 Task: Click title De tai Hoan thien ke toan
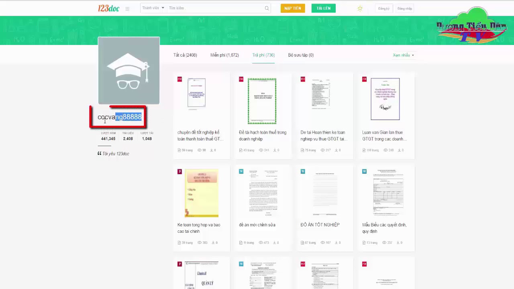point(324,136)
